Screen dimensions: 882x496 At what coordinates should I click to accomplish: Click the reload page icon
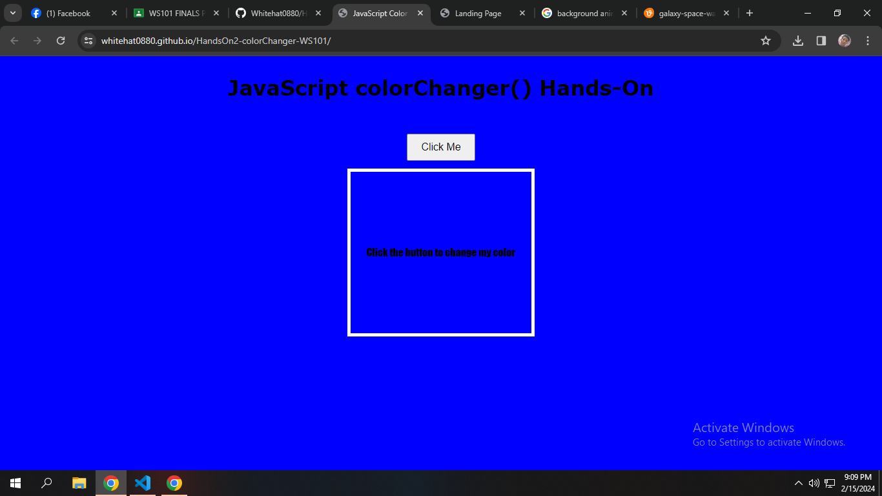point(61,40)
